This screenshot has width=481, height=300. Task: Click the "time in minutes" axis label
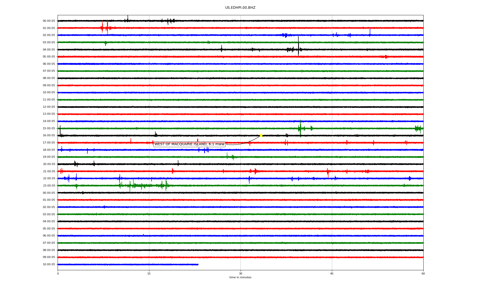[x=240, y=277]
